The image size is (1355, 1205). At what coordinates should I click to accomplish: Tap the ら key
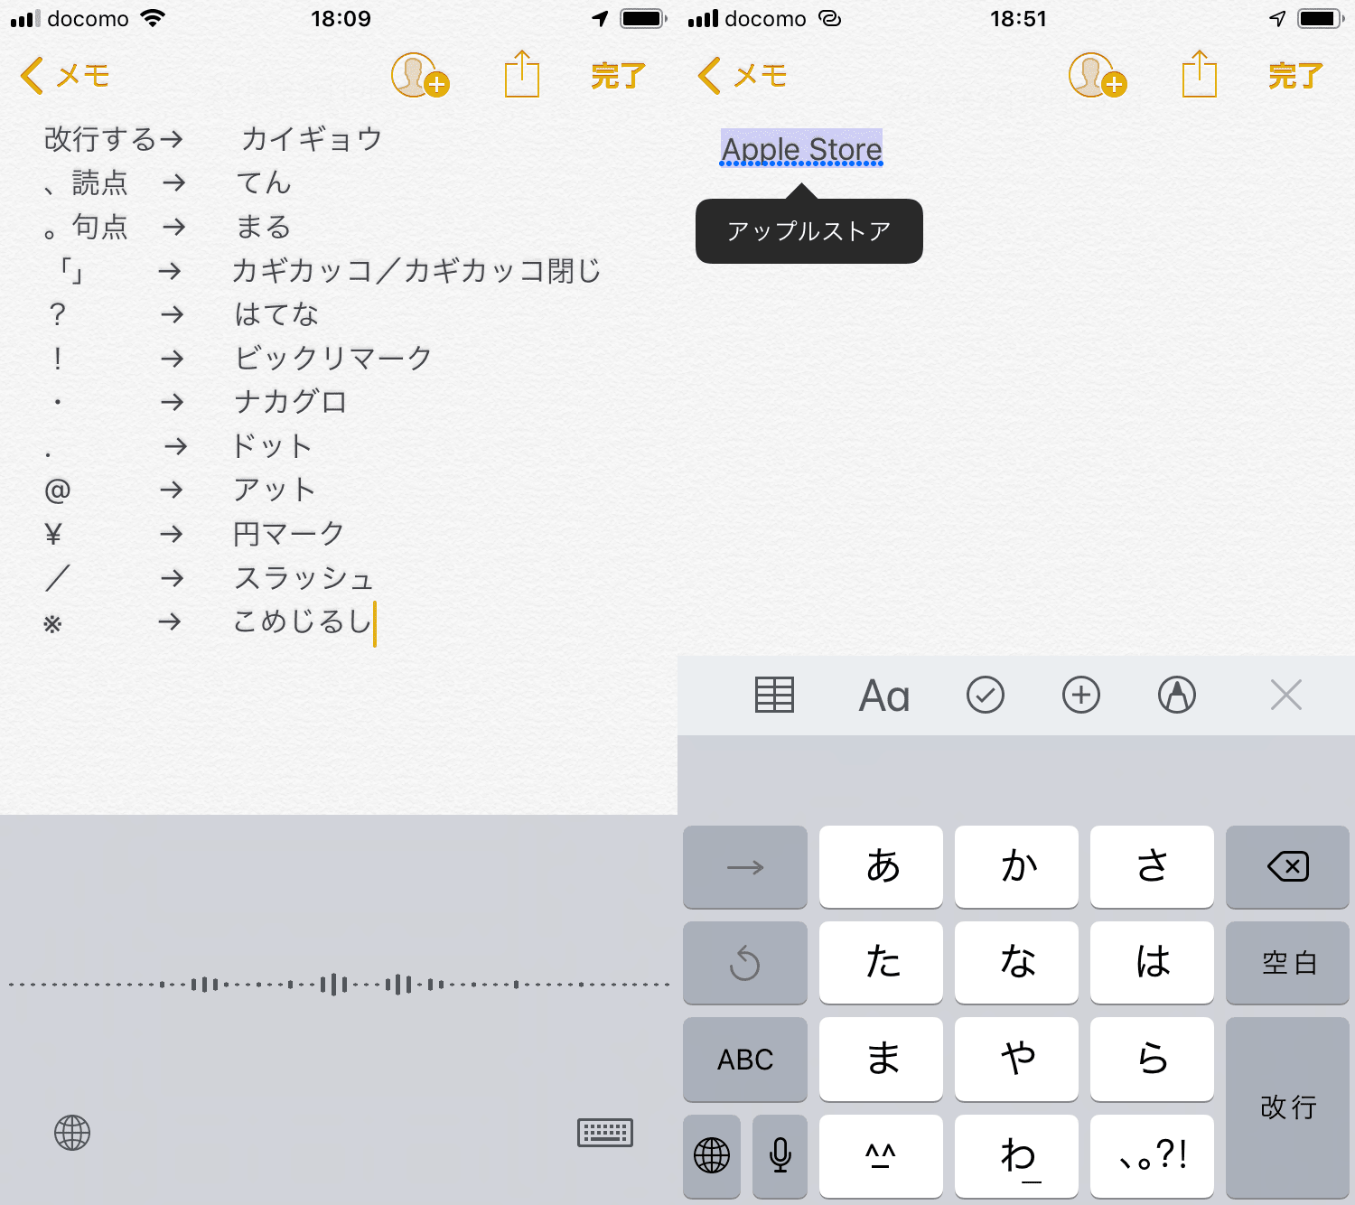(1152, 1060)
